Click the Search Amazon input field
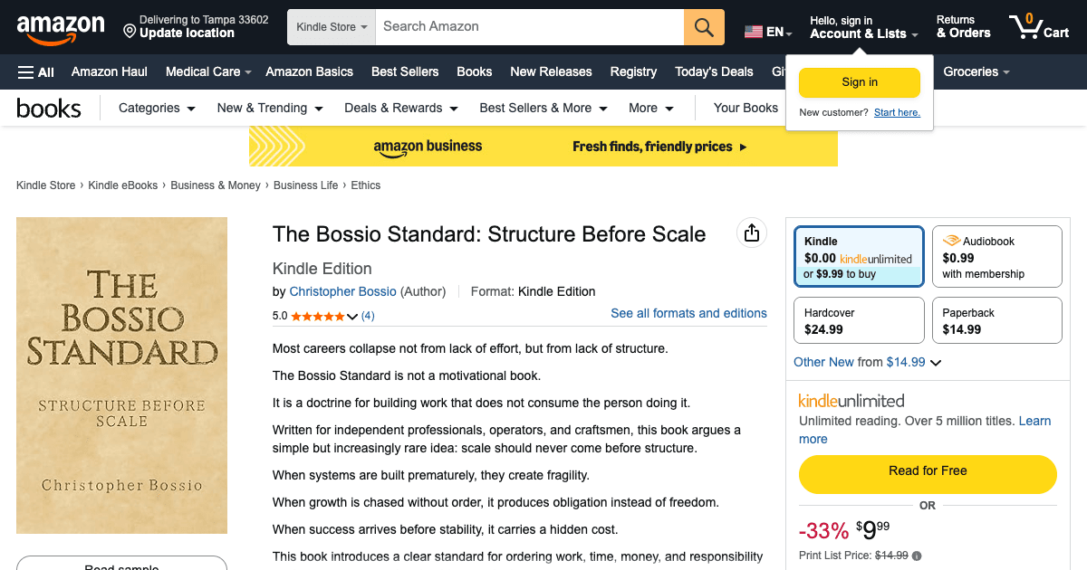1087x570 pixels. point(530,26)
